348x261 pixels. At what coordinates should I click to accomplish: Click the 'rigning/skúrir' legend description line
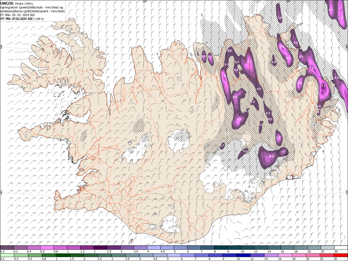[x=32, y=7]
